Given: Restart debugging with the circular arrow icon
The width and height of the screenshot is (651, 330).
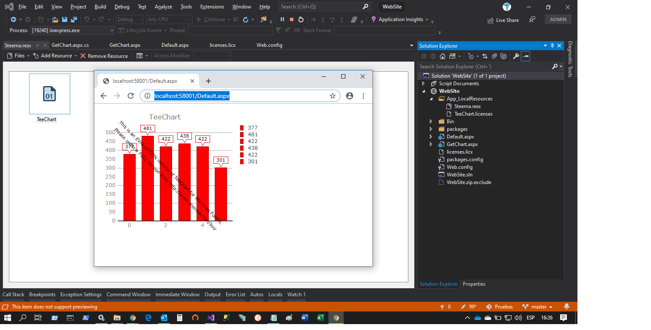Looking at the screenshot, I should click(x=301, y=19).
